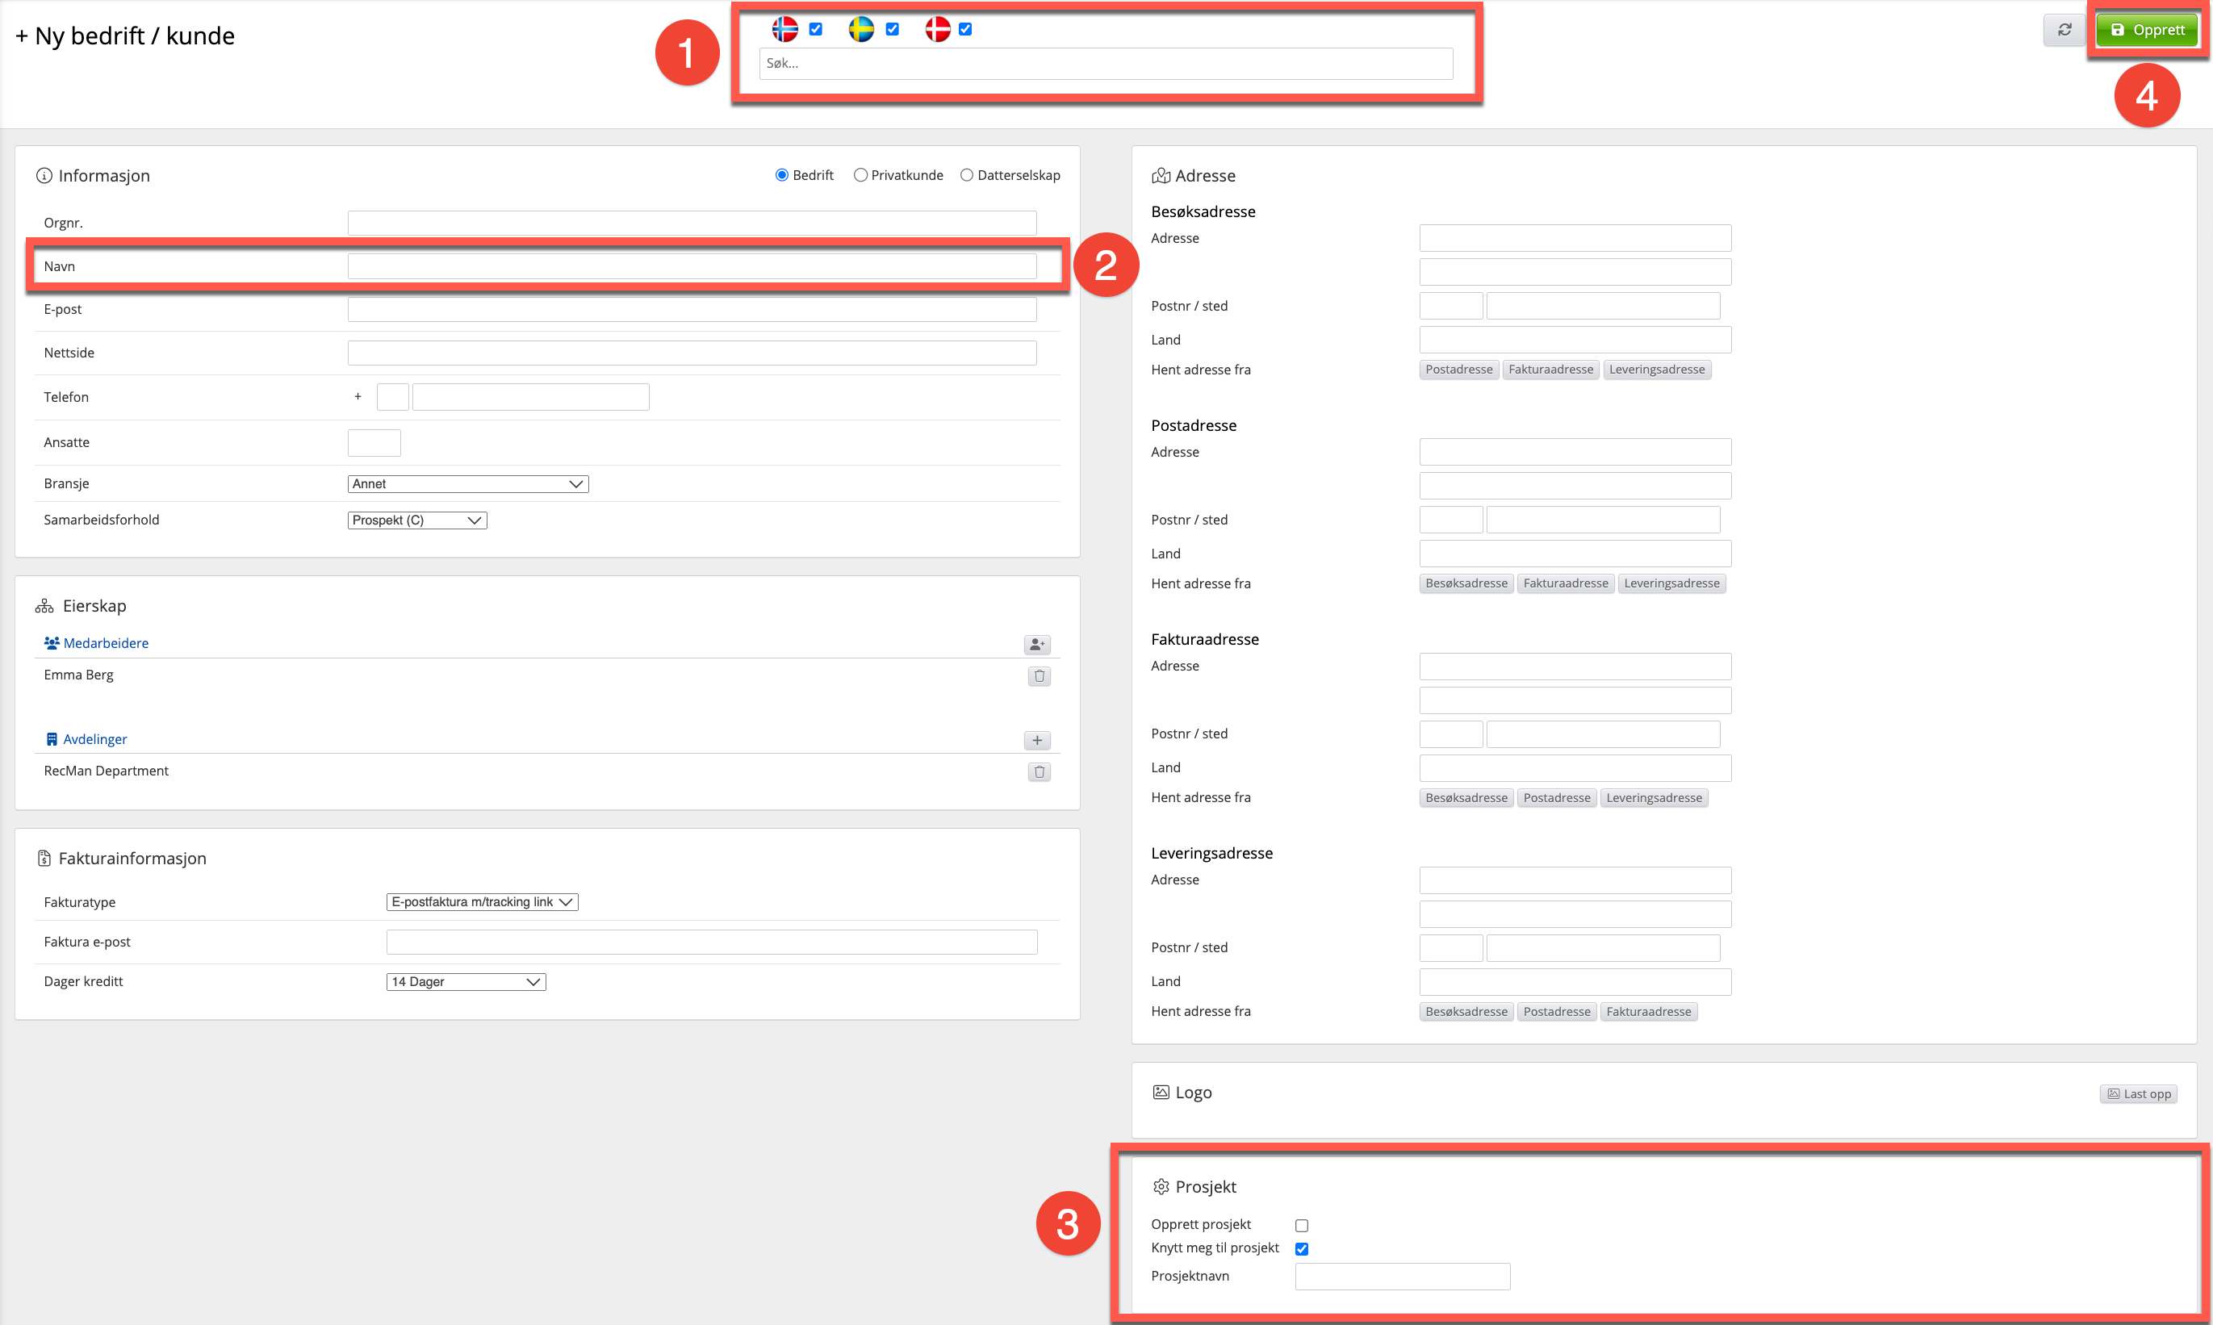This screenshot has width=2213, height=1325.
Task: Click Postadresse button under Fakturaadresse section
Action: (1557, 798)
